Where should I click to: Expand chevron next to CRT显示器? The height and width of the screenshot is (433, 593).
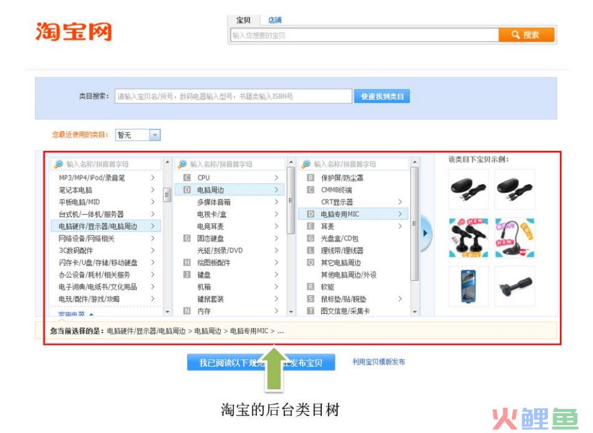tap(400, 202)
